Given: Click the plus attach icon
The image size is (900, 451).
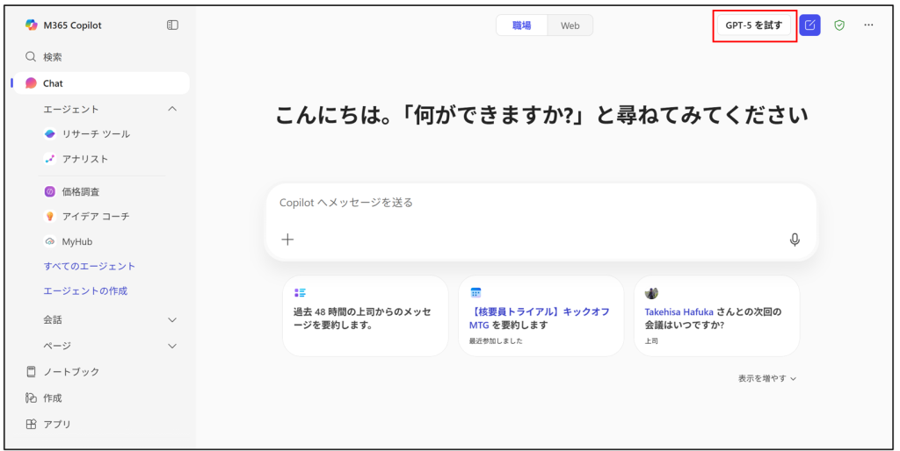Looking at the screenshot, I should (x=287, y=240).
